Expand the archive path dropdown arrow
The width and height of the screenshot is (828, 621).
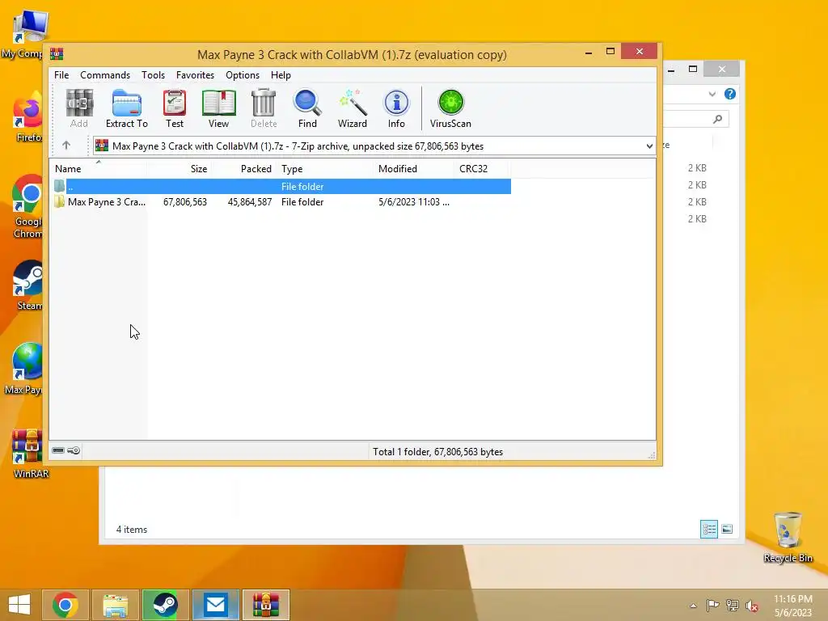pos(649,146)
